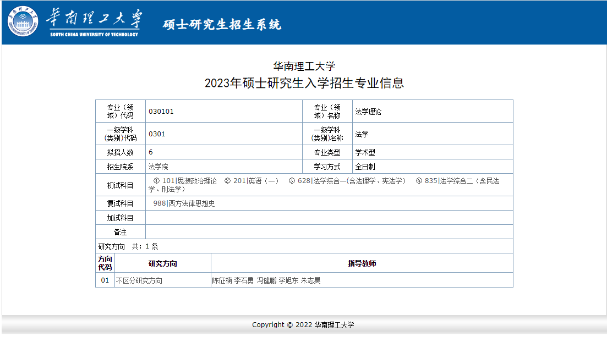Click the 专业（领域）代码 label
This screenshot has width=607, height=337.
(x=120, y=112)
